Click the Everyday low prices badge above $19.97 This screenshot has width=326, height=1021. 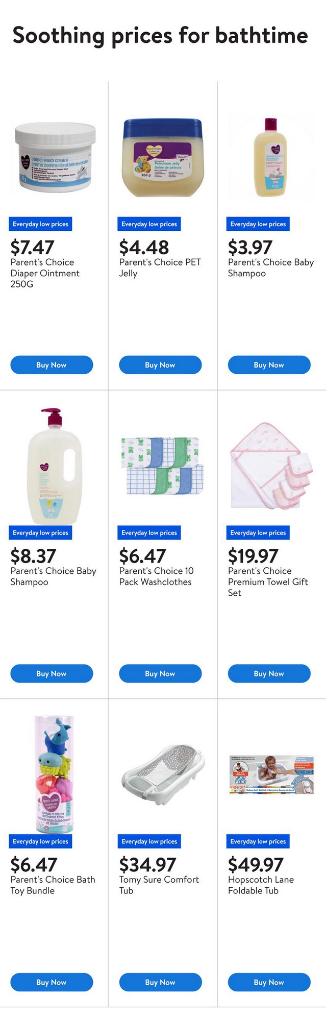pyautogui.click(x=258, y=532)
